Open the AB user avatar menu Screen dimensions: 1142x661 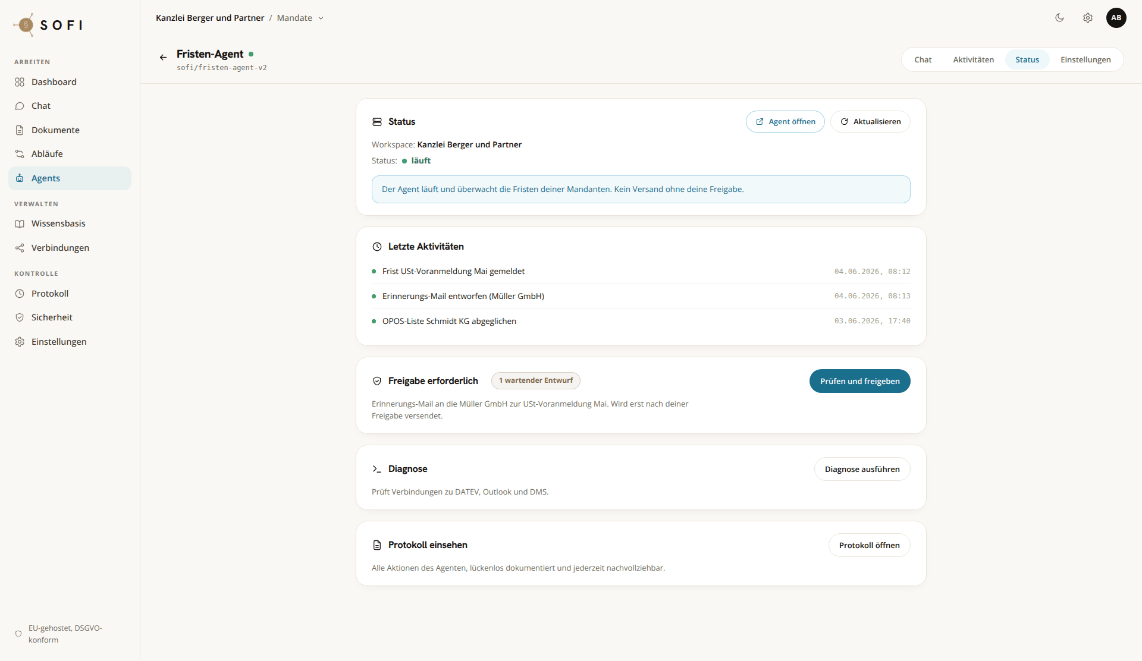1116,18
